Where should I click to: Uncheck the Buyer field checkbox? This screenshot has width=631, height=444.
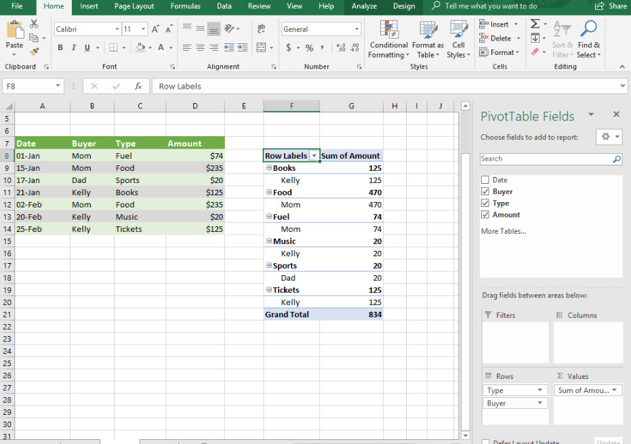click(485, 192)
